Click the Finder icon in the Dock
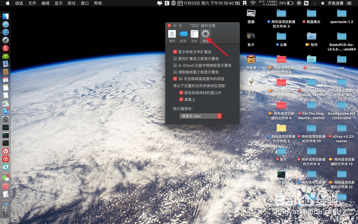358x224 pixels. pyautogui.click(x=5, y=16)
